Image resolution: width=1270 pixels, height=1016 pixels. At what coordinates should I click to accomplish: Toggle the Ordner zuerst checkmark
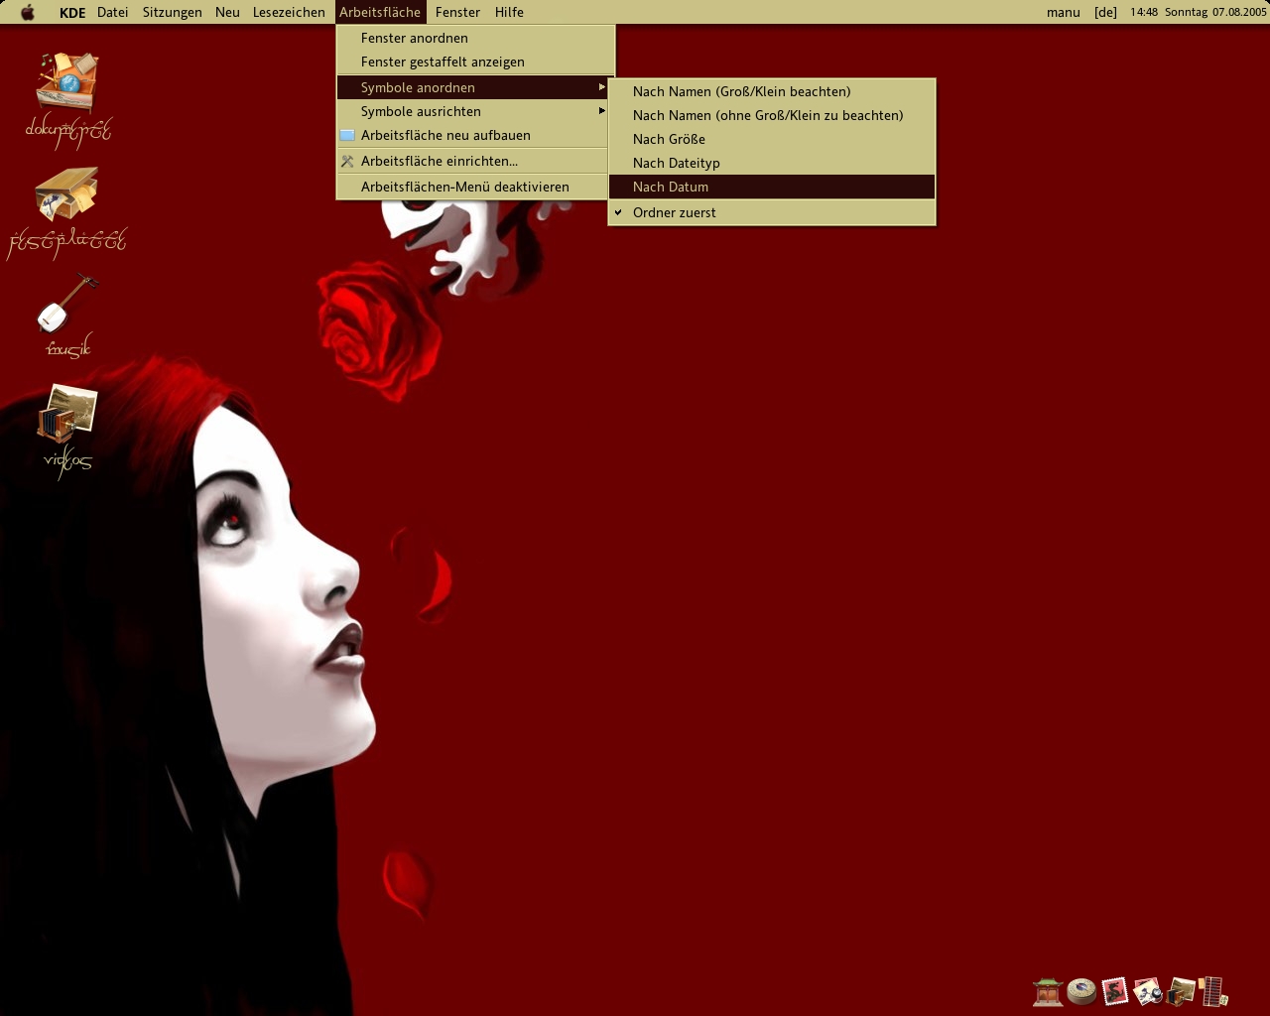click(x=618, y=212)
